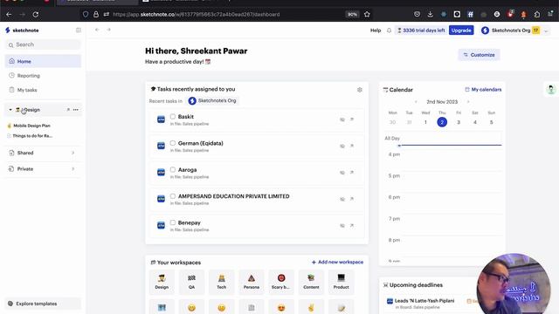
Task: Collapse the sidebar panel icon
Action: (x=79, y=31)
